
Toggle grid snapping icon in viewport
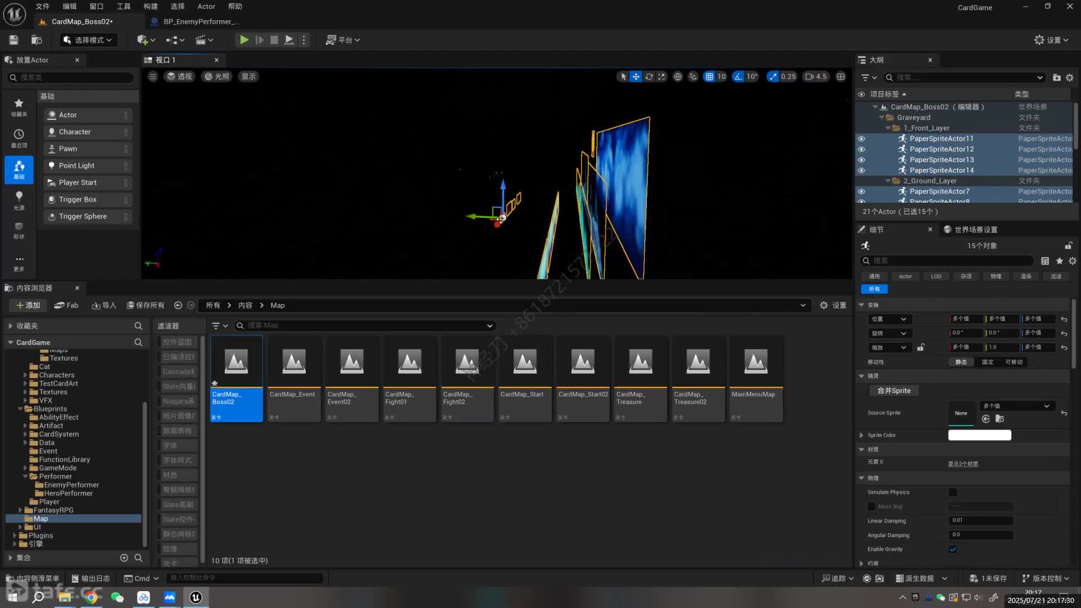[x=709, y=77]
